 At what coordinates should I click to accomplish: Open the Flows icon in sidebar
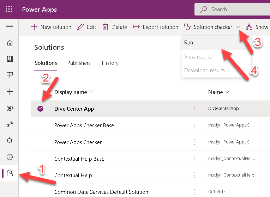[10, 124]
